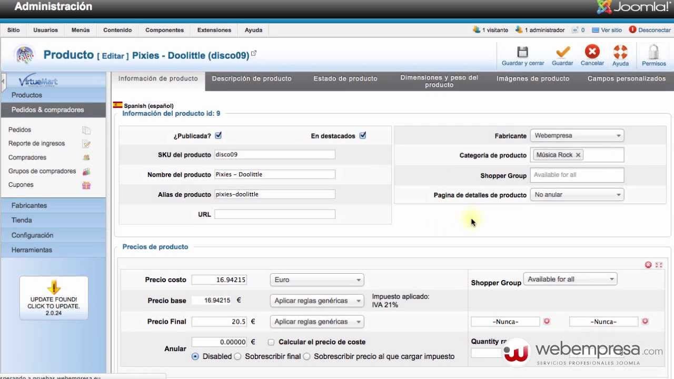
Task: Click the Guardar y cerrar disk icon
Action: click(522, 52)
